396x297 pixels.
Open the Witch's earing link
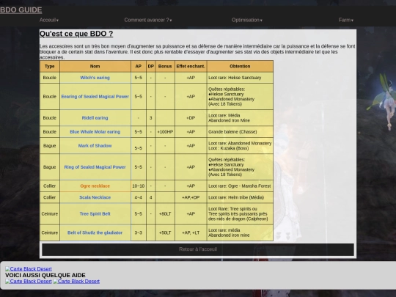95,78
